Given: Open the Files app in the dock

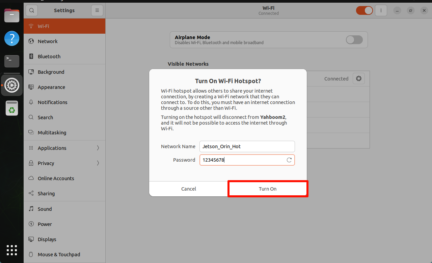Looking at the screenshot, I should 12,15.
